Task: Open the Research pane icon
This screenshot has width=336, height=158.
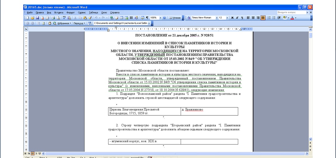Action: point(69,18)
